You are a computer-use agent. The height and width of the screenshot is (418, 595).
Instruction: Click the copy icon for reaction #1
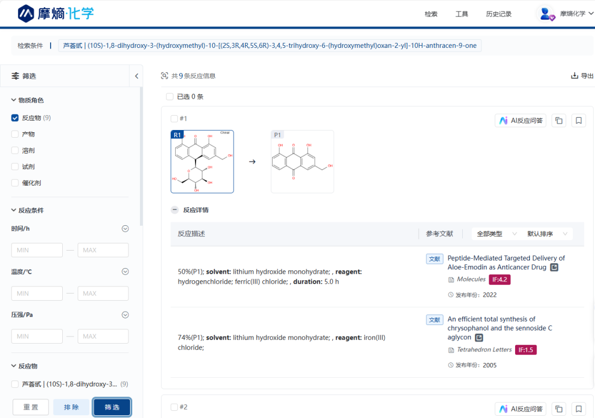[x=559, y=121]
